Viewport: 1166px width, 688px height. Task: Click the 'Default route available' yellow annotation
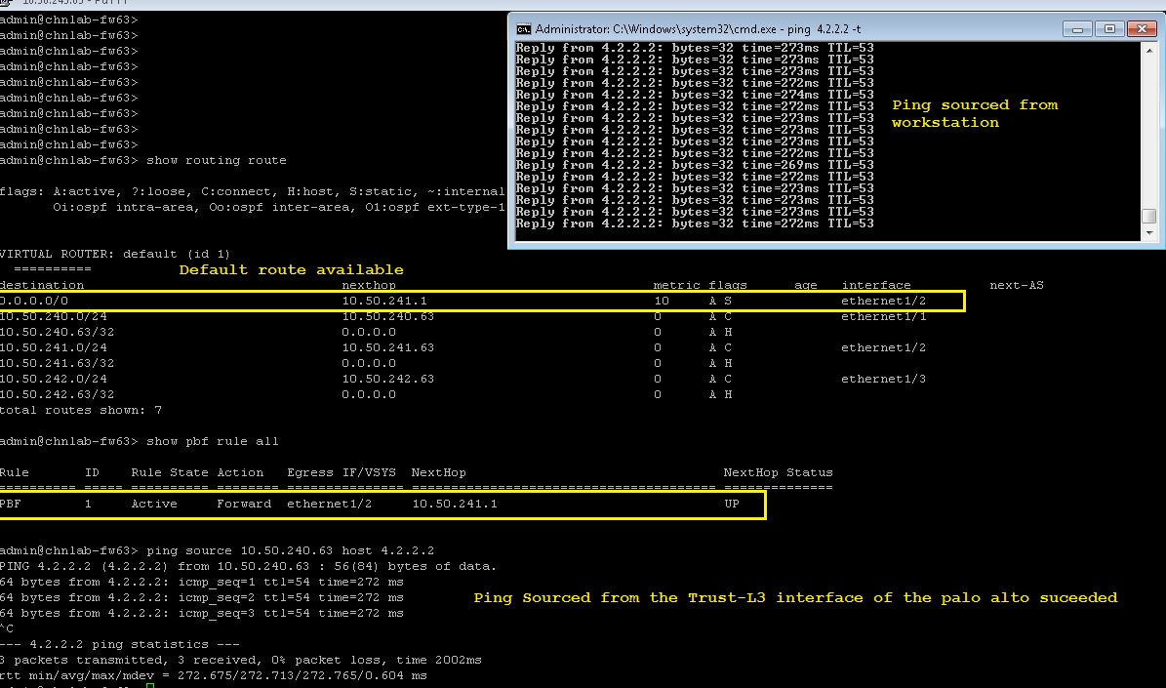coord(291,269)
